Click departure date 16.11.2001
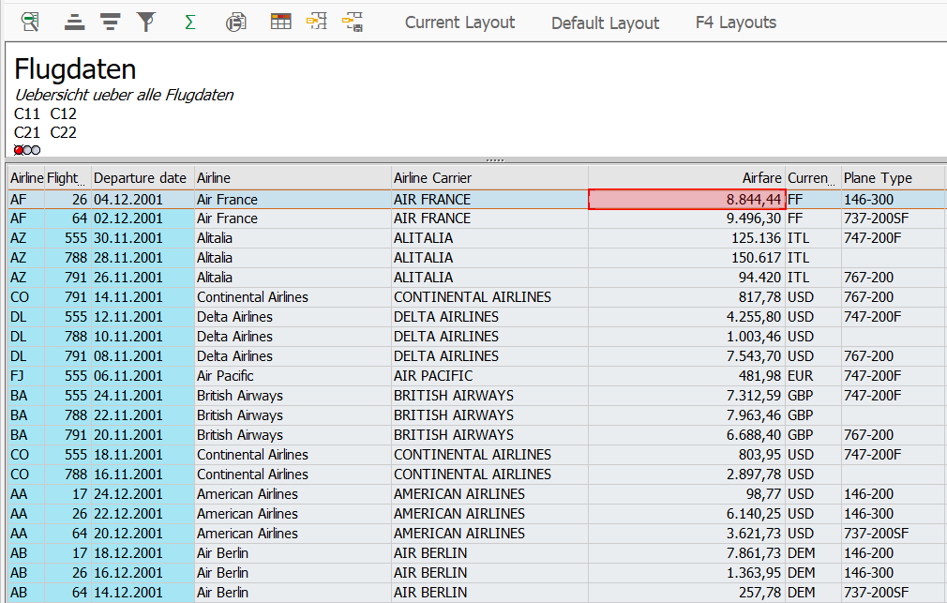This screenshot has height=603, width=947. tap(143, 475)
